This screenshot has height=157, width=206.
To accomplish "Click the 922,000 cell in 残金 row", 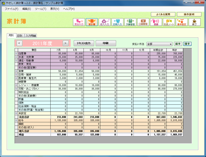I will tap(59, 135).
